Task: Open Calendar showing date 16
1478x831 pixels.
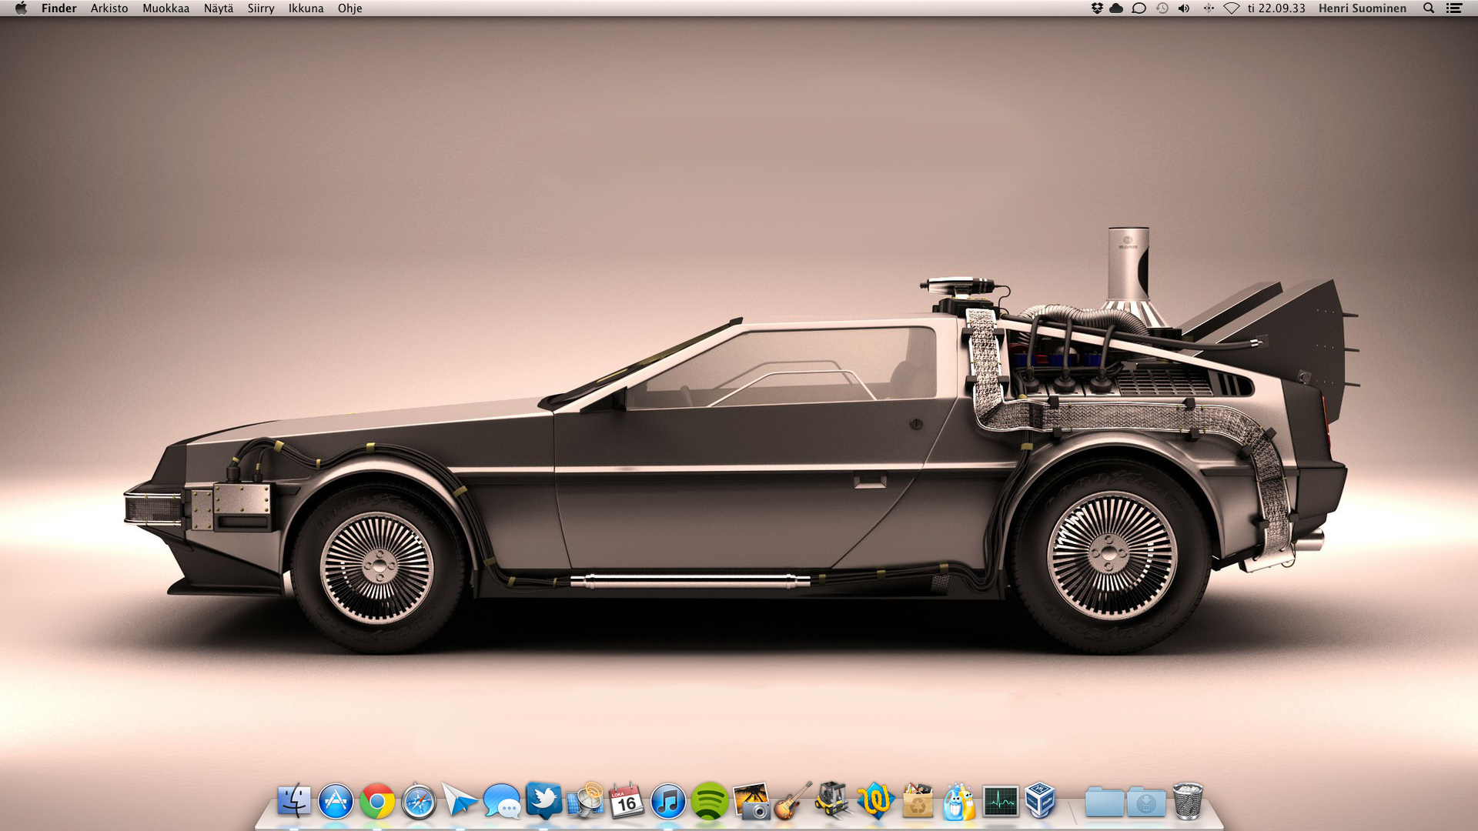Action: (x=627, y=802)
